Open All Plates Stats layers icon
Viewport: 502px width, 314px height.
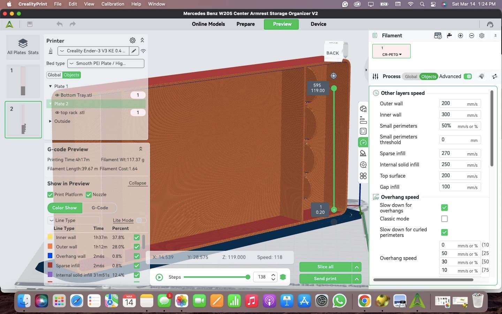pyautogui.click(x=23, y=43)
